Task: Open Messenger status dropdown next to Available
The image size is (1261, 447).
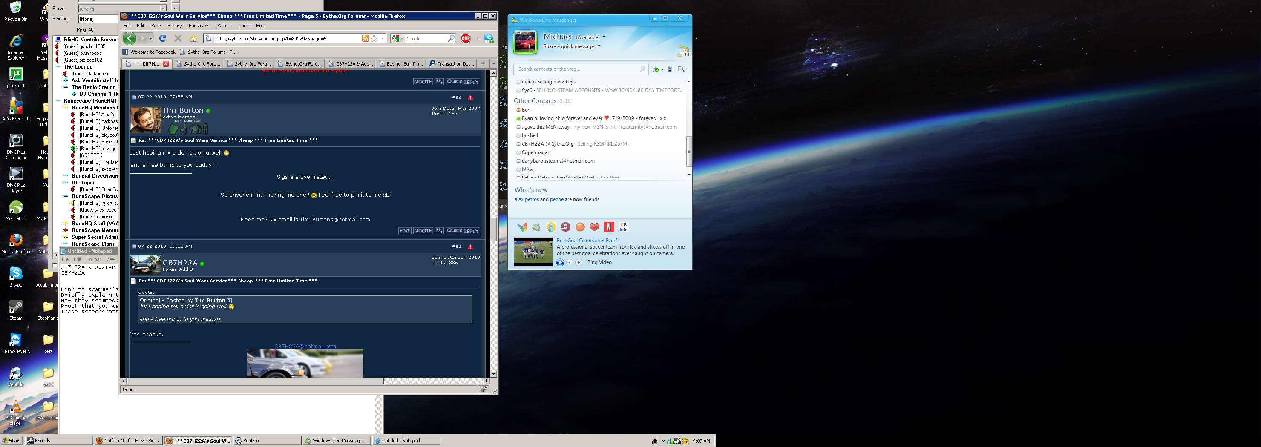Action: 604,37
